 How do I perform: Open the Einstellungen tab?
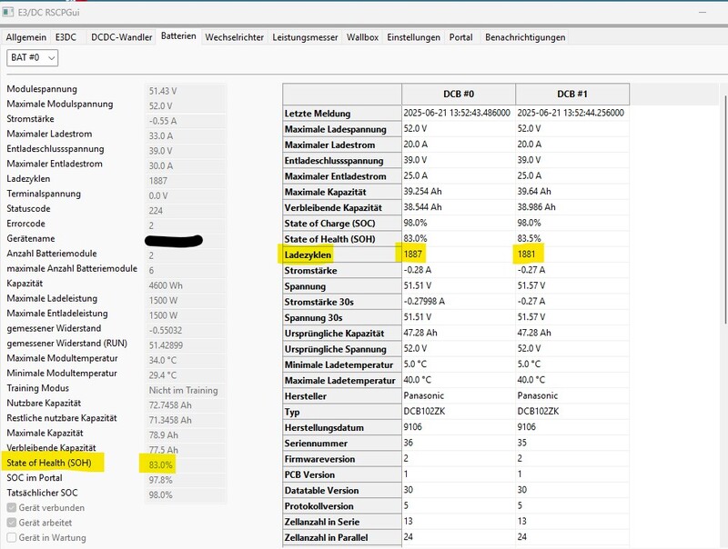(414, 37)
